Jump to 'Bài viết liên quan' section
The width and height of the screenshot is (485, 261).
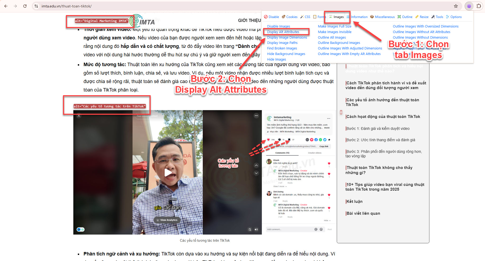tap(363, 213)
